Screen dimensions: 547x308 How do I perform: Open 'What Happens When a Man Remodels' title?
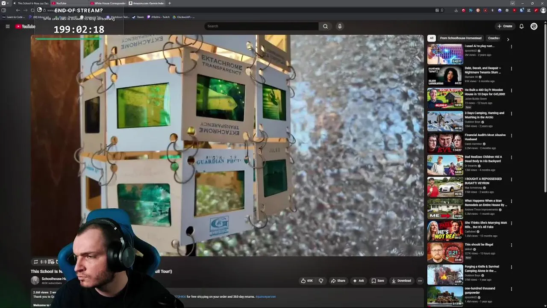tap(486, 203)
